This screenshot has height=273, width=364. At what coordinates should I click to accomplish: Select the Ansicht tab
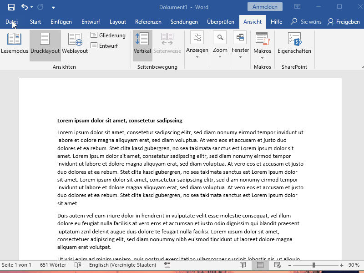253,22
